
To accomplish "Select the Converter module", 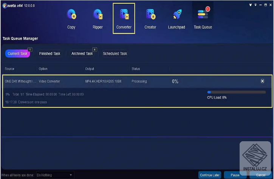I will pyautogui.click(x=124, y=19).
